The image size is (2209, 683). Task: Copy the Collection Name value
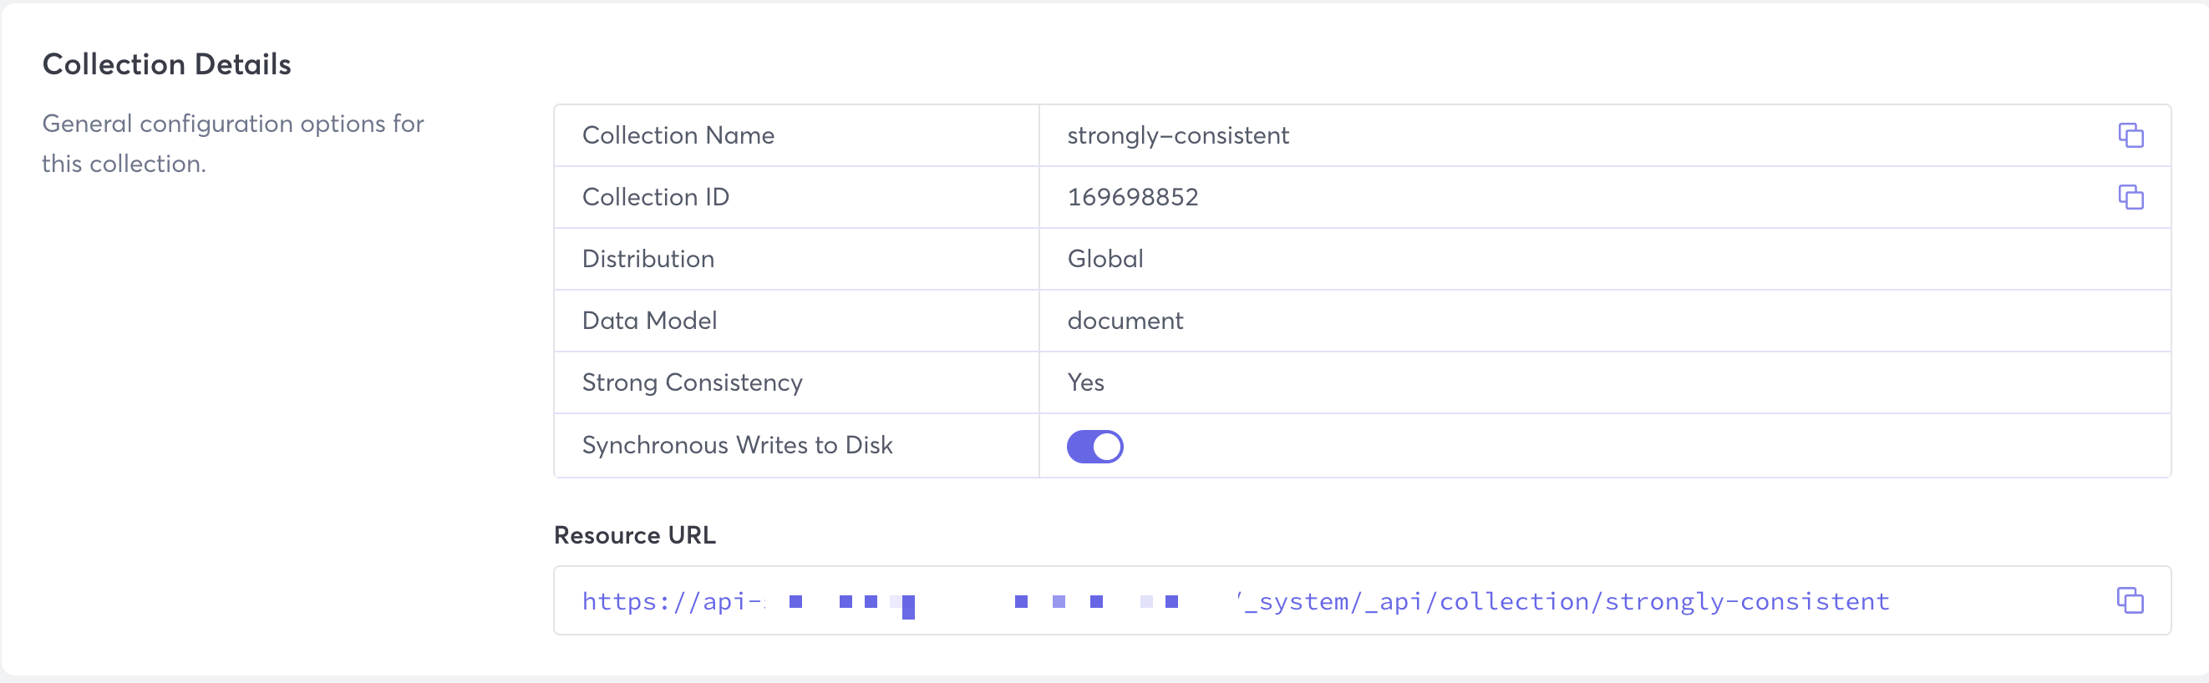click(x=2130, y=135)
